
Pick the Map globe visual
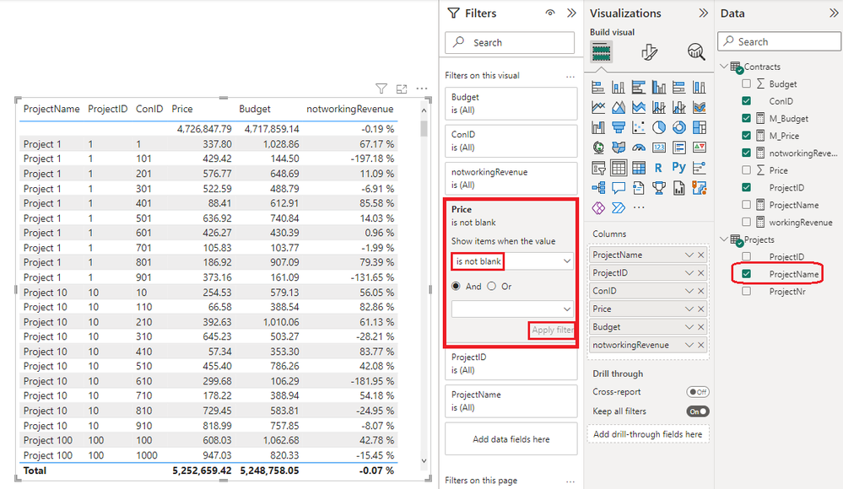tap(597, 148)
